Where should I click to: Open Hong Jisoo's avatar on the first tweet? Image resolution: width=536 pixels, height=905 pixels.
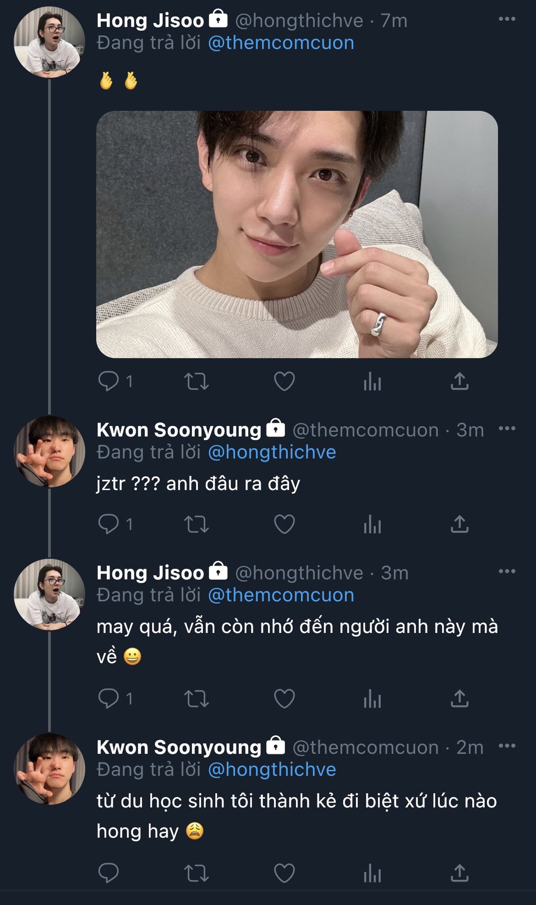click(x=49, y=42)
